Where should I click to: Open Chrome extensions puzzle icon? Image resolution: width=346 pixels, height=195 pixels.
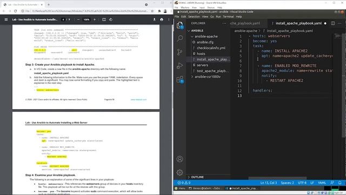(x=159, y=11)
